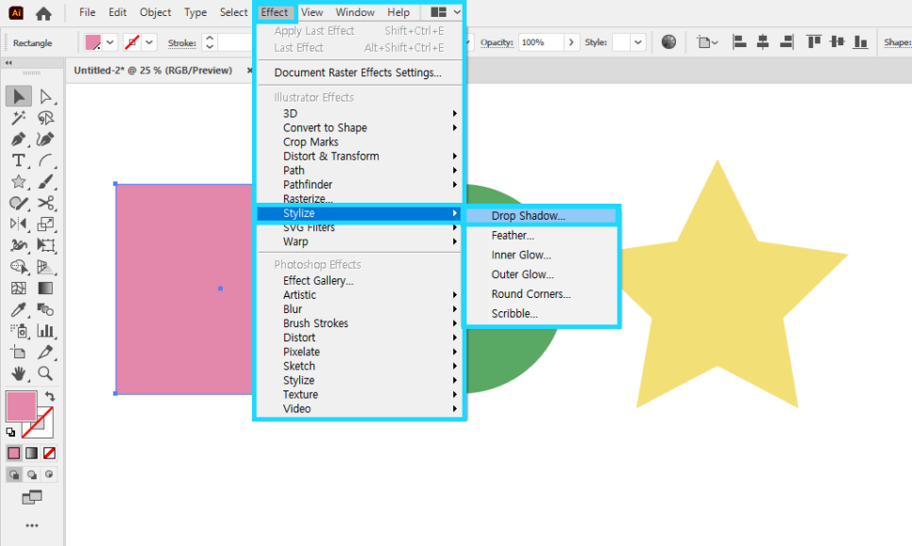Image resolution: width=912 pixels, height=546 pixels.
Task: Pick the Eyedropper tool
Action: pyautogui.click(x=19, y=309)
